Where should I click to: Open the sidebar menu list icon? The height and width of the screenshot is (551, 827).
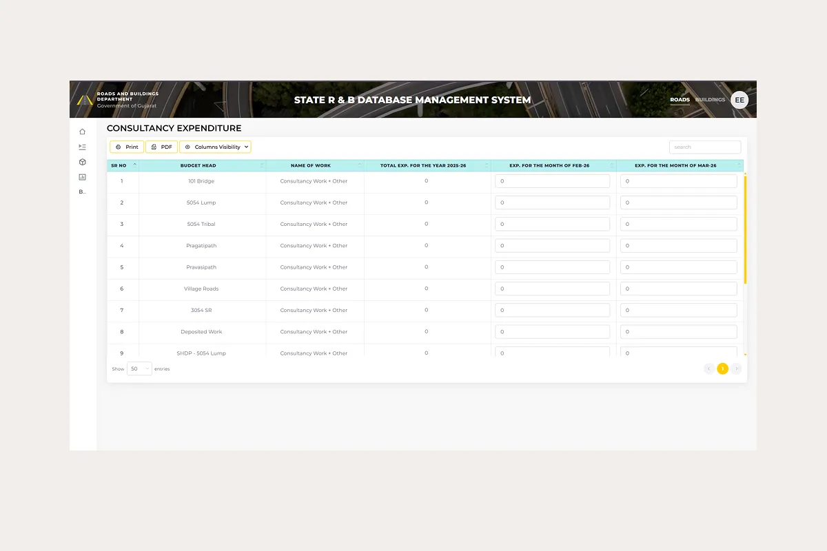(82, 147)
